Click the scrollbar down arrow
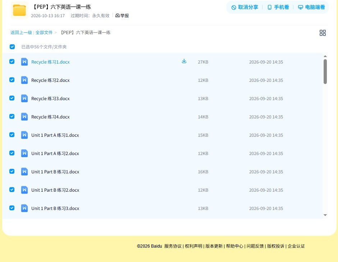Viewport: 338px width, 262px height. pos(325,215)
